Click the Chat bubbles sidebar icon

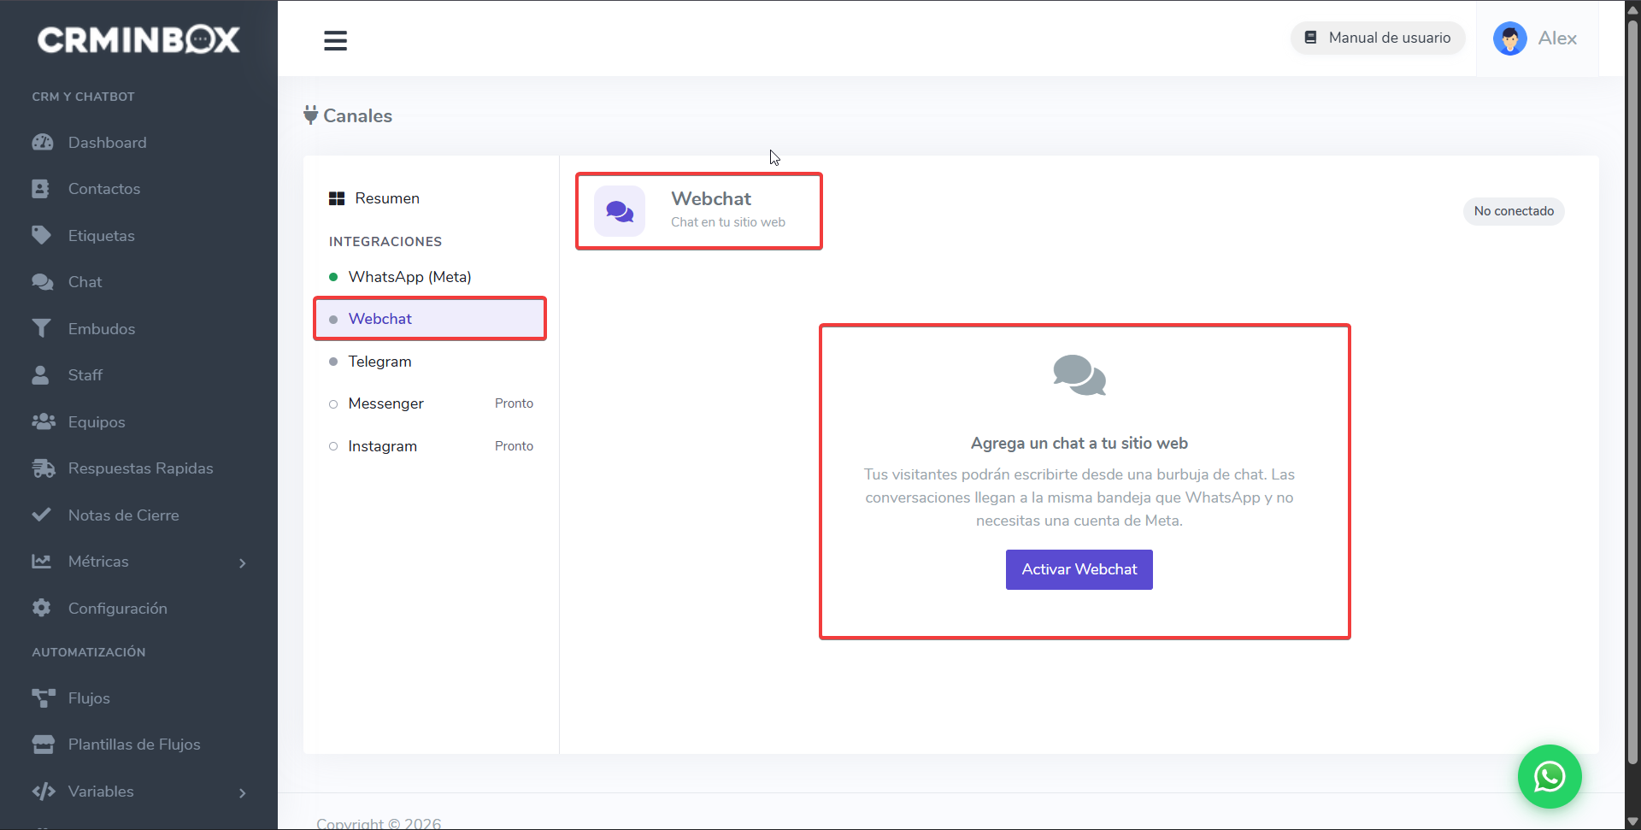pos(42,282)
